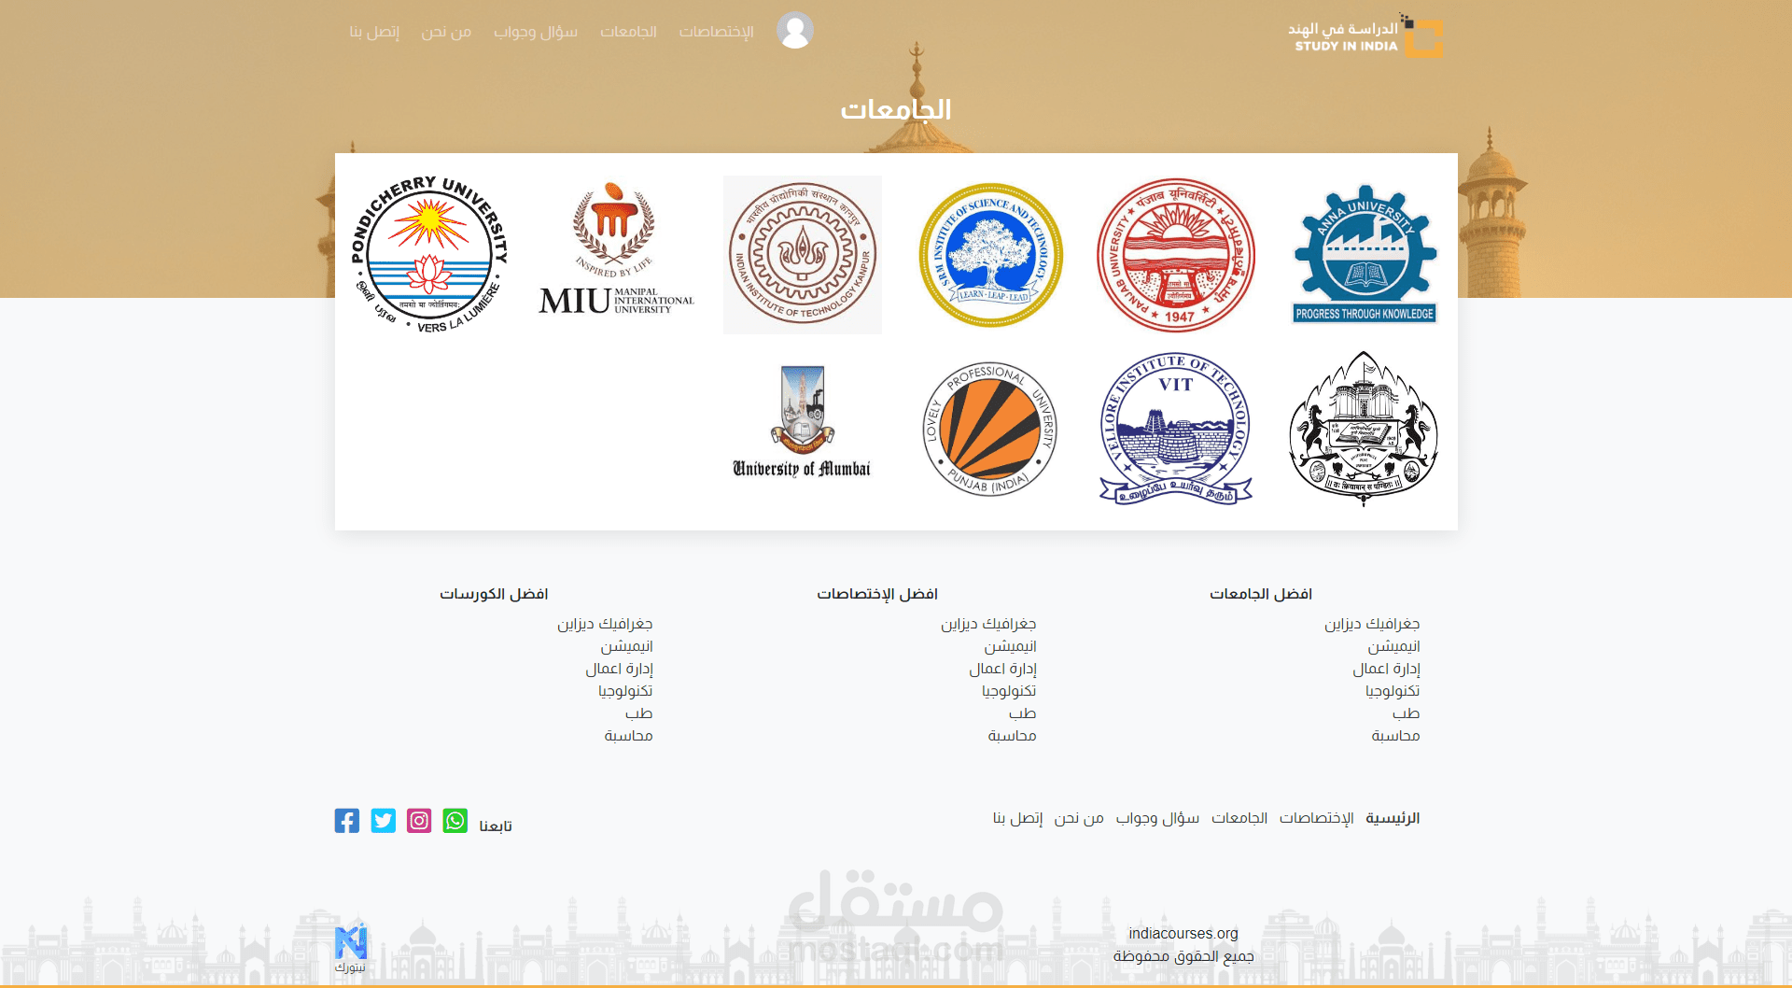Viewport: 1792px width, 988px height.
Task: Click طب under افضل الكورسات
Action: 639,713
